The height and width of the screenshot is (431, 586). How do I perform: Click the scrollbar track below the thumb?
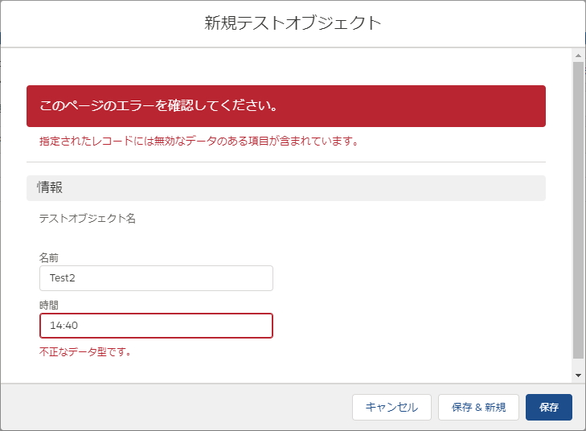point(578,364)
